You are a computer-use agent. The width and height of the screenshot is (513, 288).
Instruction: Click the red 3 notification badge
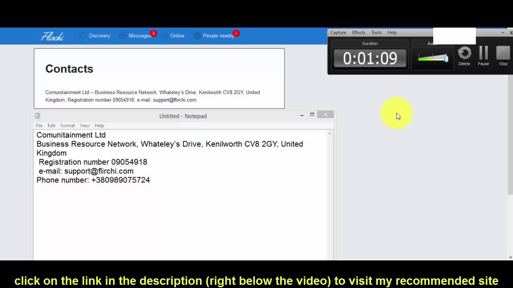(153, 33)
